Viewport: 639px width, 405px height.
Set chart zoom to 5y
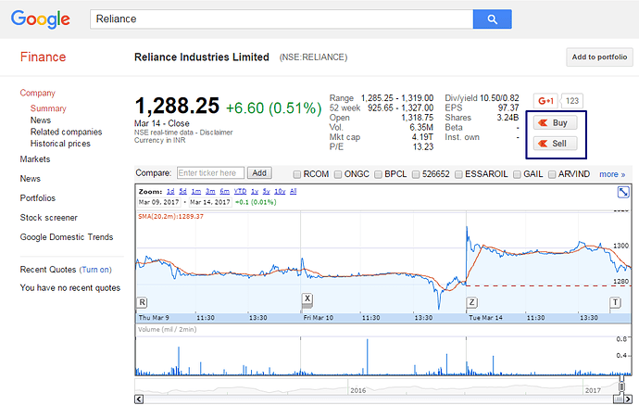[267, 191]
